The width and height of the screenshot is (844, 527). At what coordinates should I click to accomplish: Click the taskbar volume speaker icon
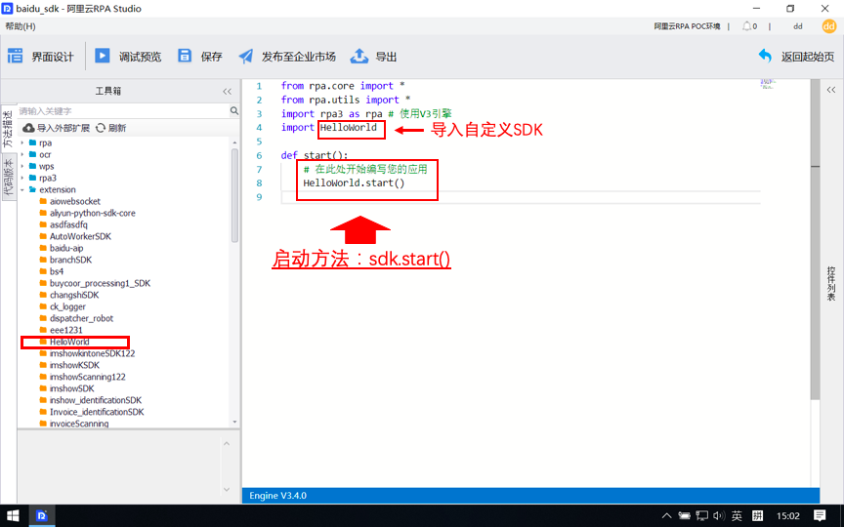[719, 516]
